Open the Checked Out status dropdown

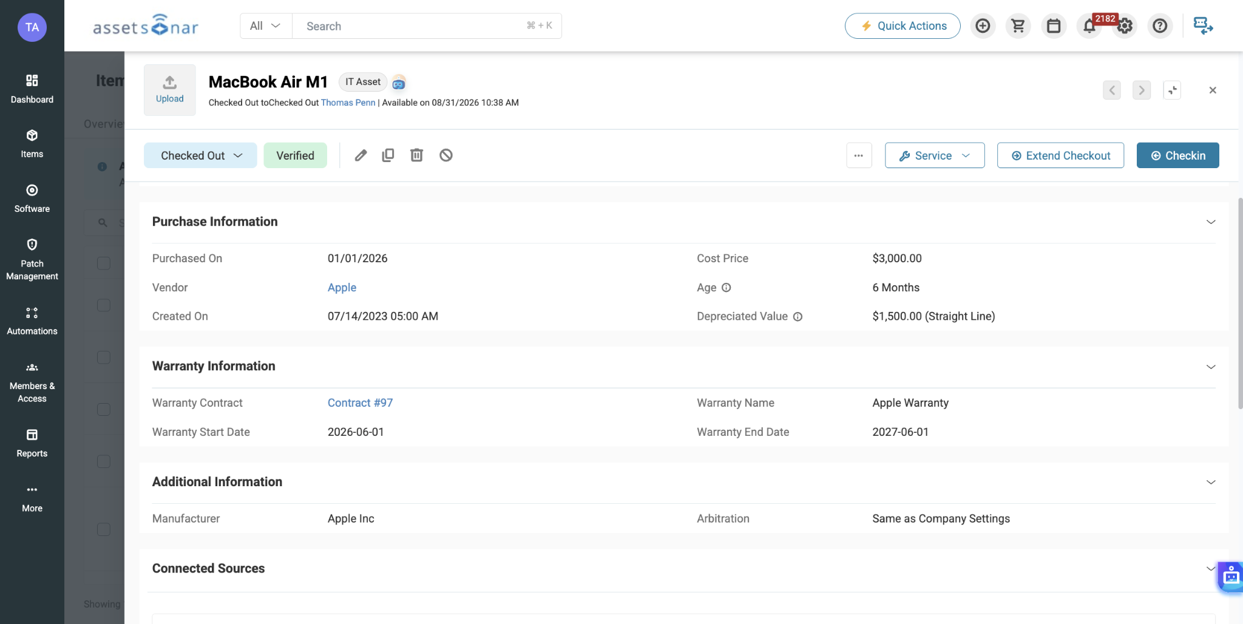(200, 155)
